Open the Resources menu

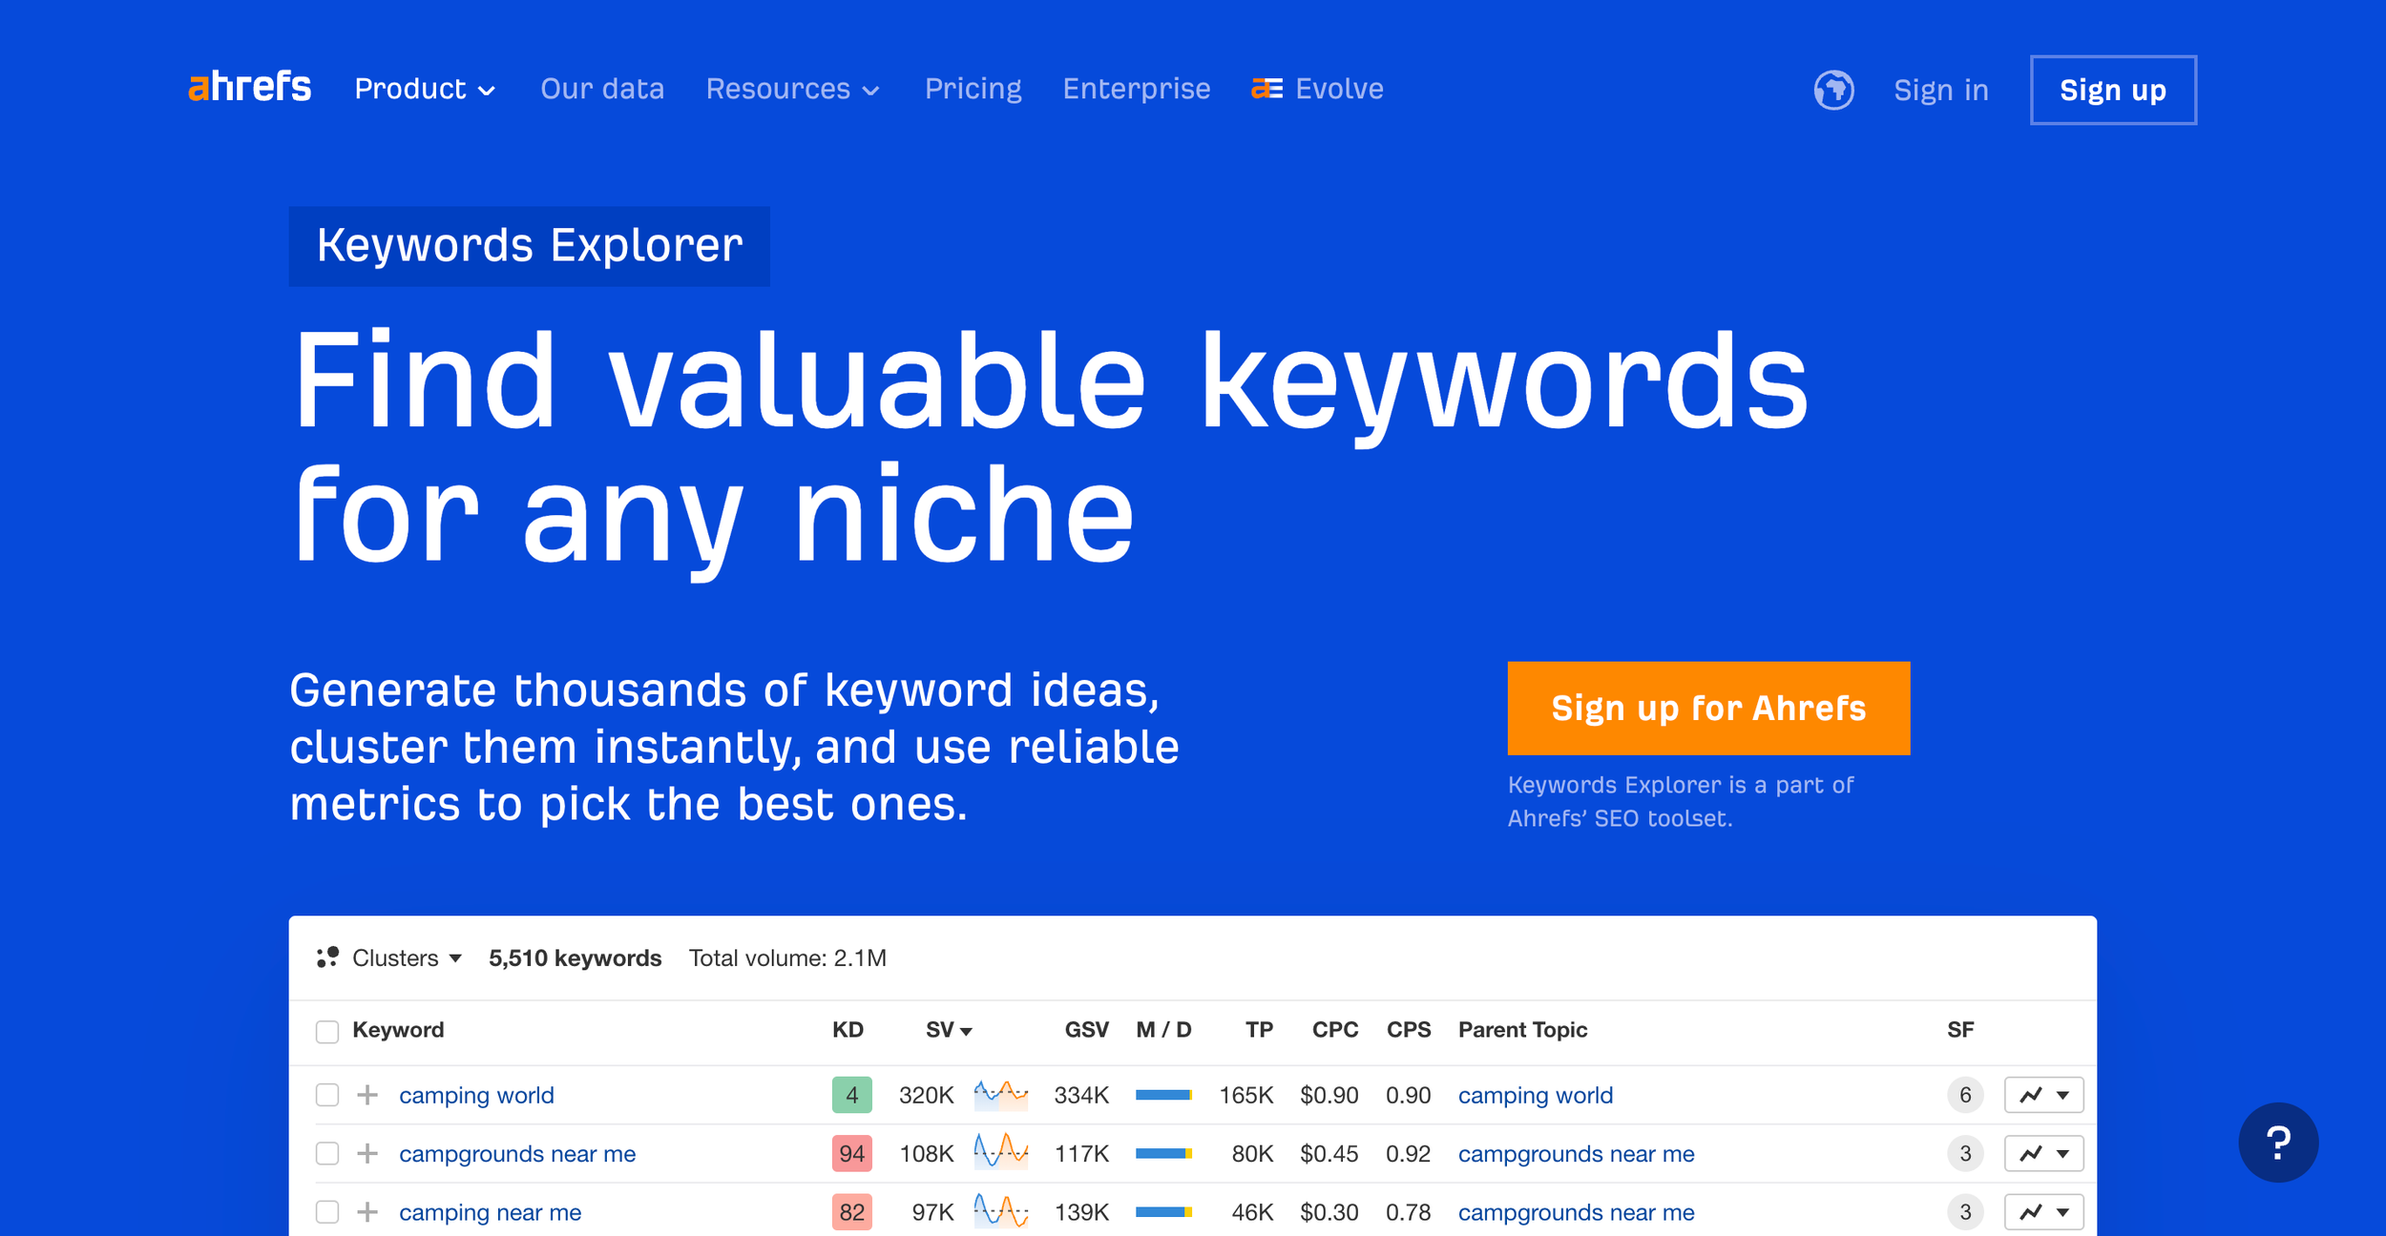pyautogui.click(x=792, y=89)
